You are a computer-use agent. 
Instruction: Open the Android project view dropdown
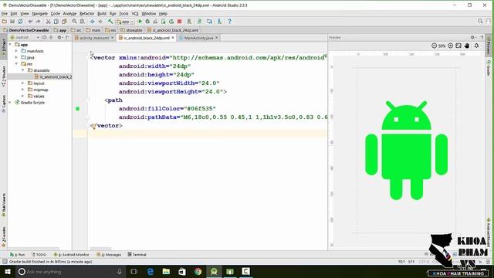coord(25,38)
